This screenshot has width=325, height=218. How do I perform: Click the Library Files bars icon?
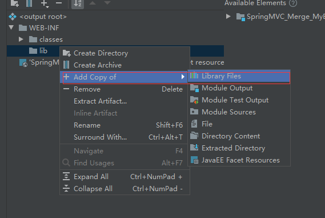click(x=194, y=76)
